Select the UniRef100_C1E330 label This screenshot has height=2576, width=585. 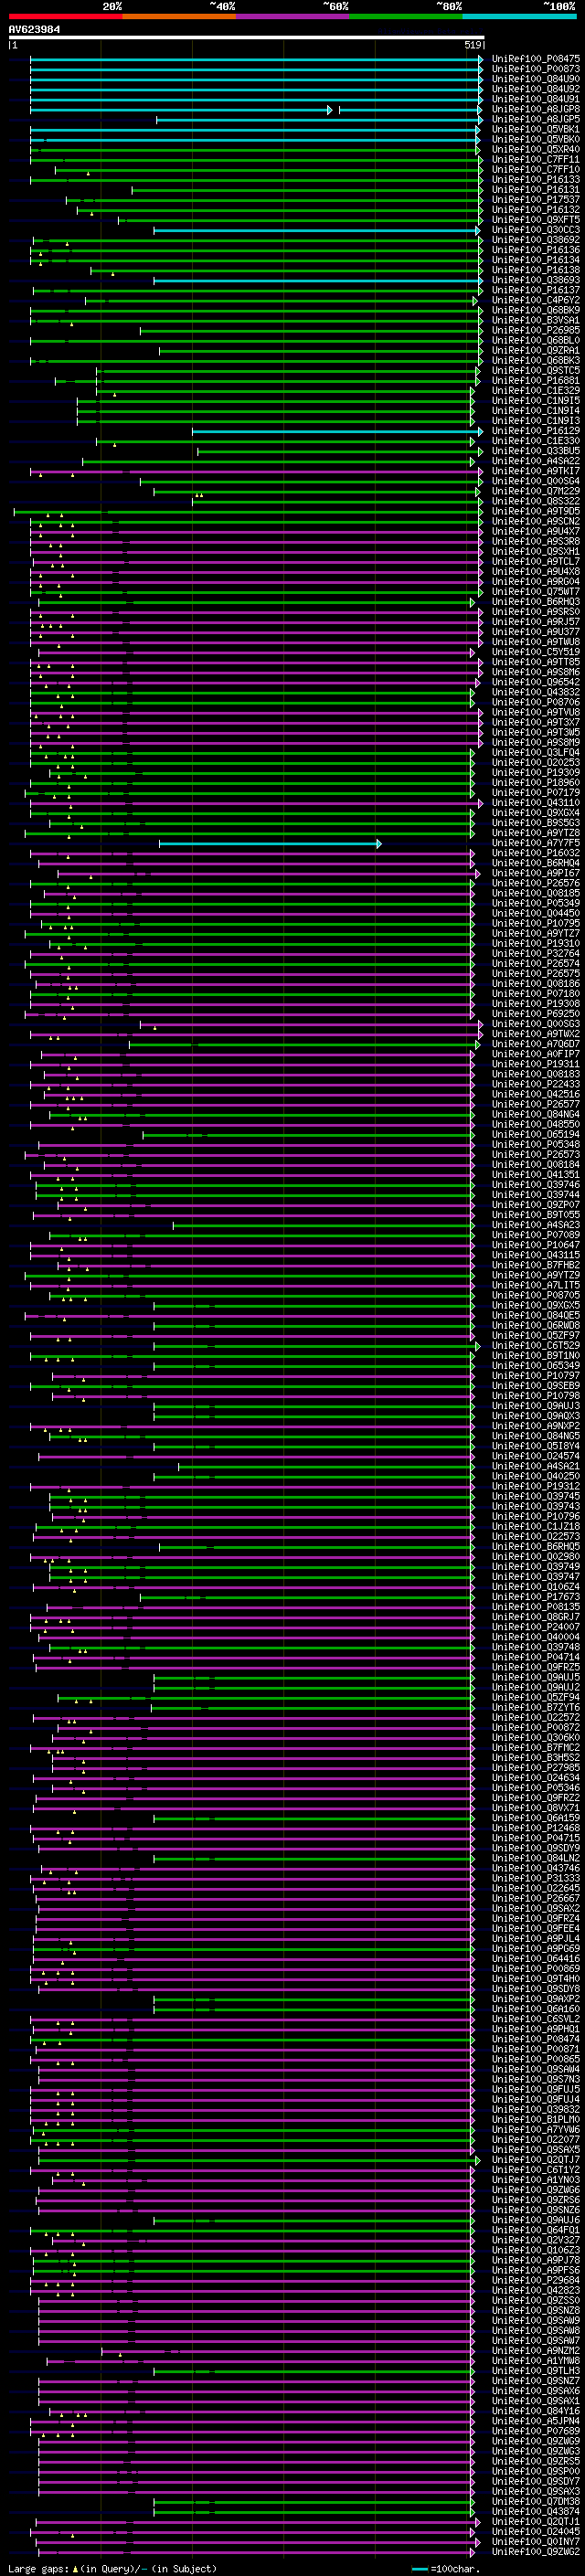click(536, 441)
